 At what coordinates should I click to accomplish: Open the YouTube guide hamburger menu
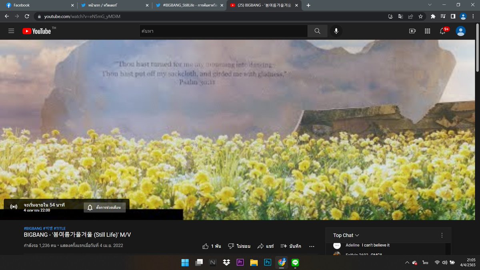(11, 31)
